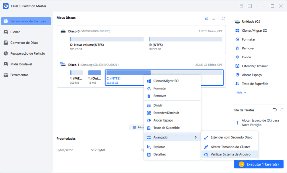
Task: Choose Detalhes in context menu
Action: point(172,155)
